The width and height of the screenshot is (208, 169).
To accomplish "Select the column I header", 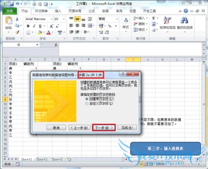I will click(133, 59).
